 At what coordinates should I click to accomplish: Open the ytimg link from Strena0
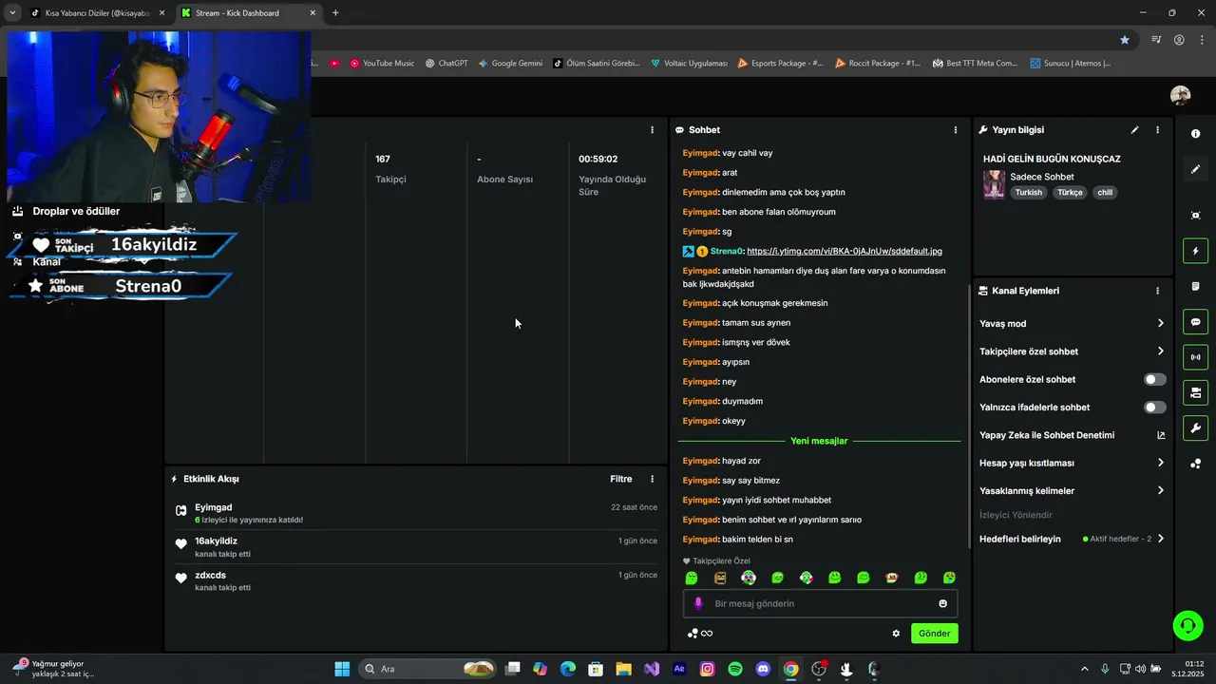point(845,251)
